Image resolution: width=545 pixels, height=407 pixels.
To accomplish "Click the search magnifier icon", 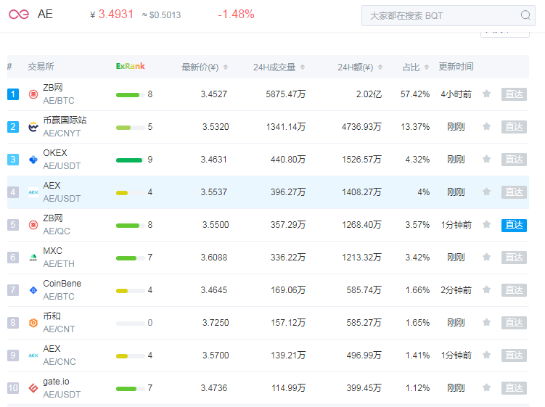I will point(525,15).
